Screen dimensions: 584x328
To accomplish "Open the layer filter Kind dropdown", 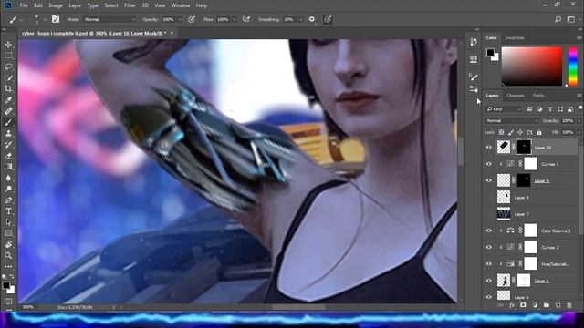I will pos(504,109).
